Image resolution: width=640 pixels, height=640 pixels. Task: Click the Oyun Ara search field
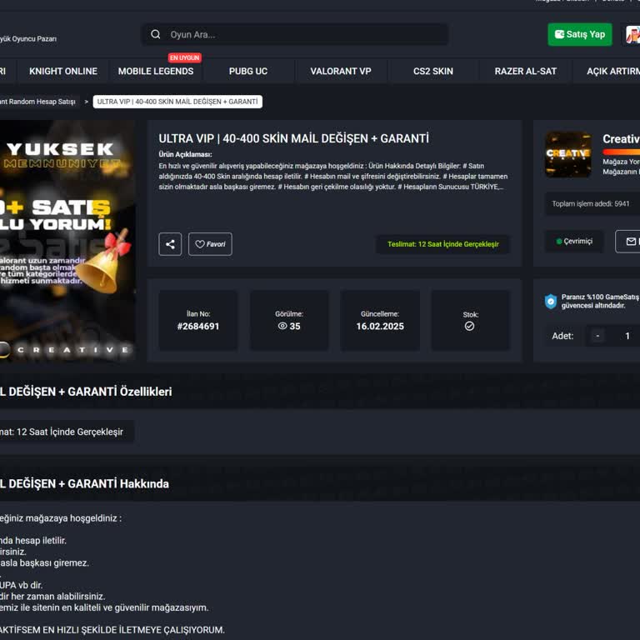(x=295, y=35)
